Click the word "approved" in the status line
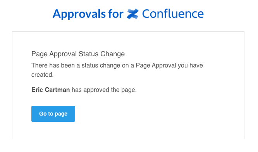 pos(96,90)
